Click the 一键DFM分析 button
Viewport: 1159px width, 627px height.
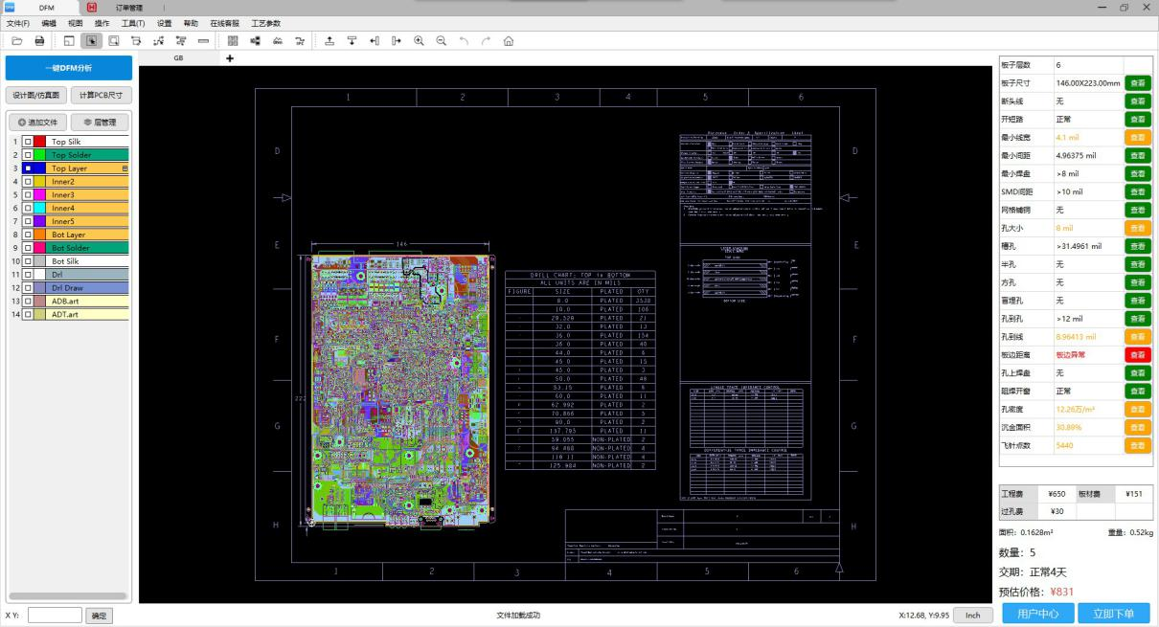(x=68, y=68)
